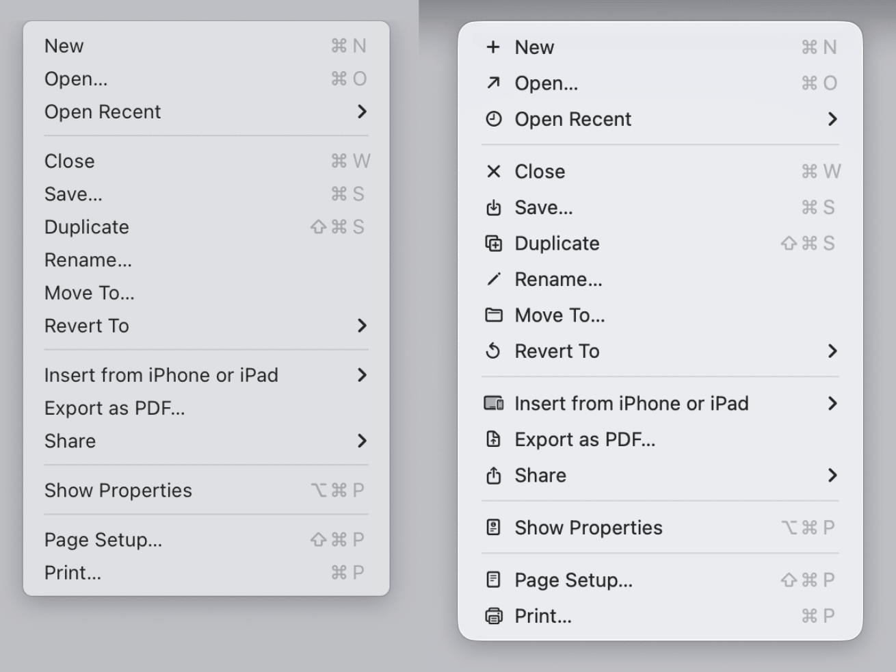The image size is (896, 672).
Task: Click the Show Properties icon in right menu
Action: coord(493,528)
